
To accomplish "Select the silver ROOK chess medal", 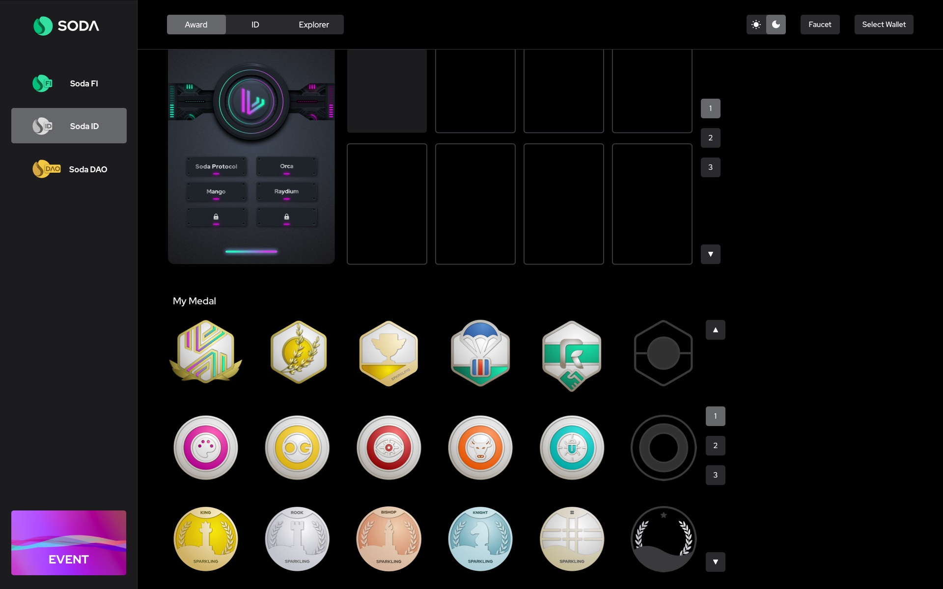I will tap(297, 539).
